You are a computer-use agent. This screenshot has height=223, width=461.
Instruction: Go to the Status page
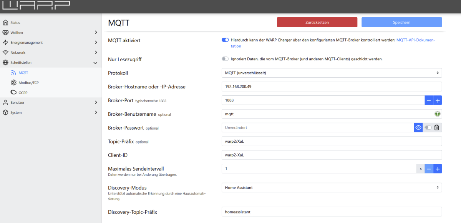(15, 23)
